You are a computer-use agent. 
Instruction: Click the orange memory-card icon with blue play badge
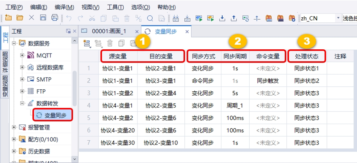tap(292, 18)
